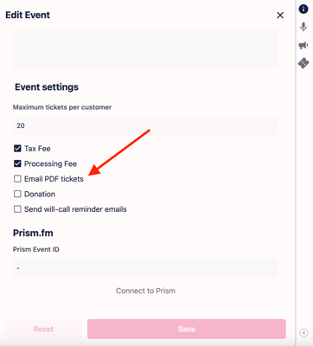This screenshot has width=313, height=346.
Task: Collapse sidebar with the circled arrow icon
Action: pos(303,332)
